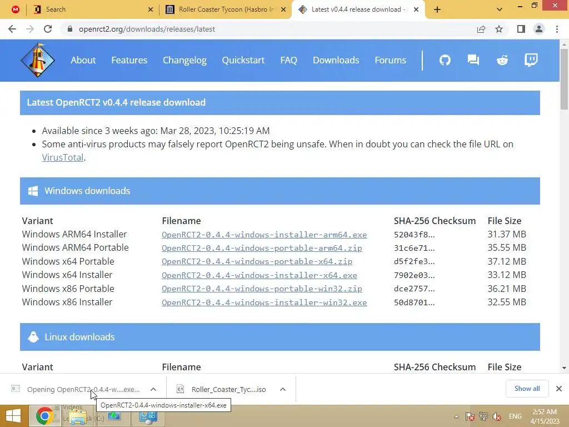569x427 pixels.
Task: Click Show all downloads button
Action: pyautogui.click(x=527, y=389)
